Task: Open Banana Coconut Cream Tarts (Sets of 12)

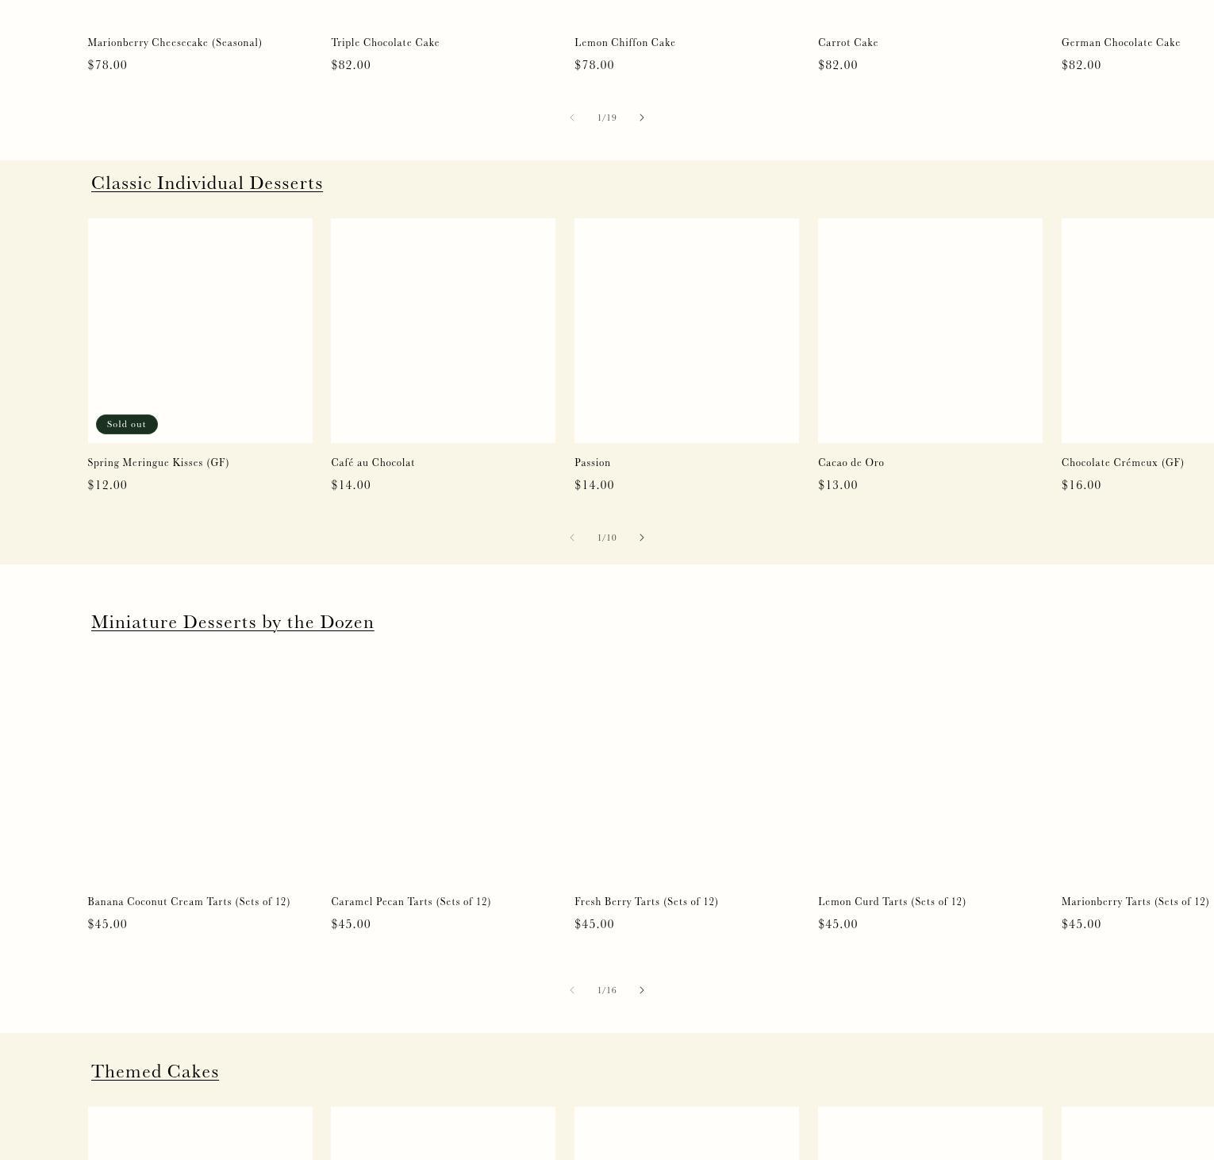Action: 189,902
